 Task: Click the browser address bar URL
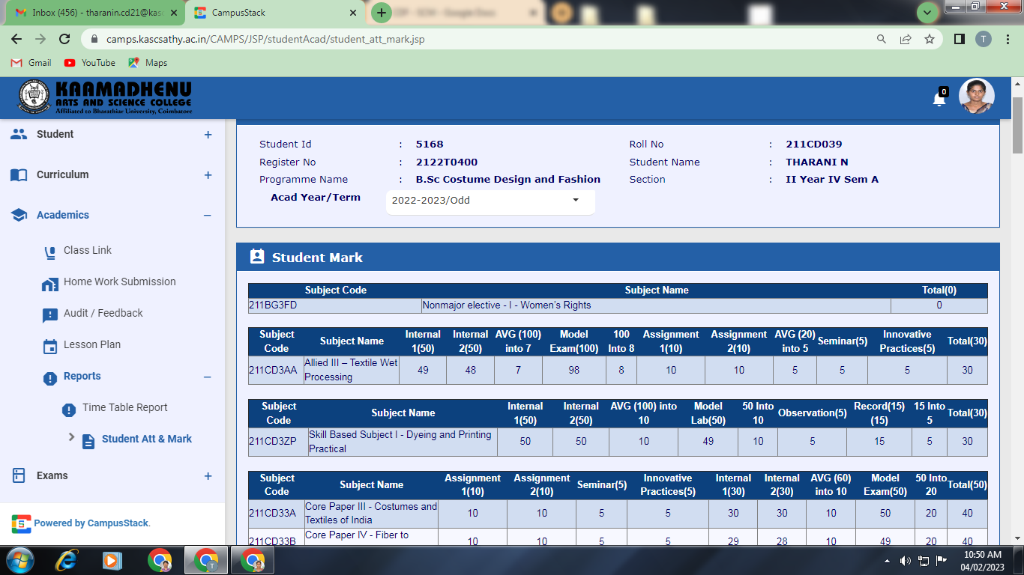(265, 39)
